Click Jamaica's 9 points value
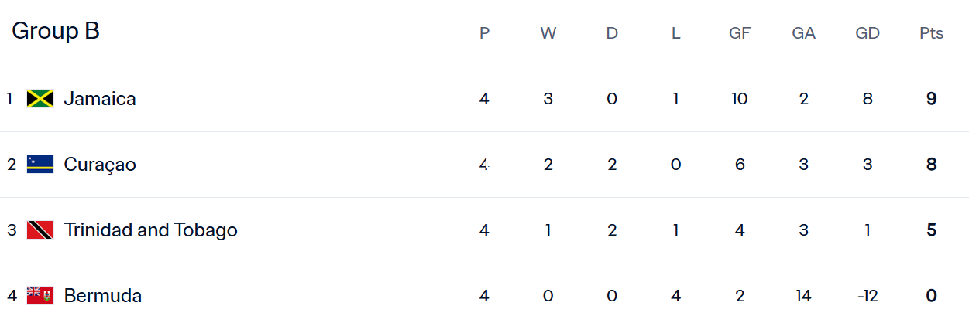This screenshot has width=969, height=323. 931,99
